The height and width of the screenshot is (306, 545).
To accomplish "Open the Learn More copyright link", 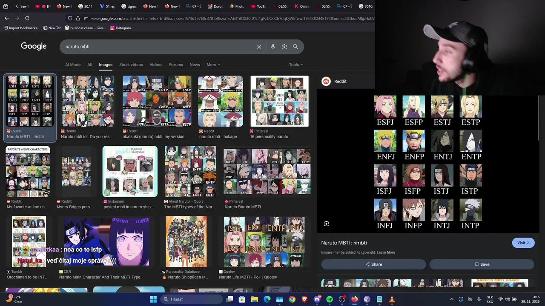I will click(x=386, y=252).
